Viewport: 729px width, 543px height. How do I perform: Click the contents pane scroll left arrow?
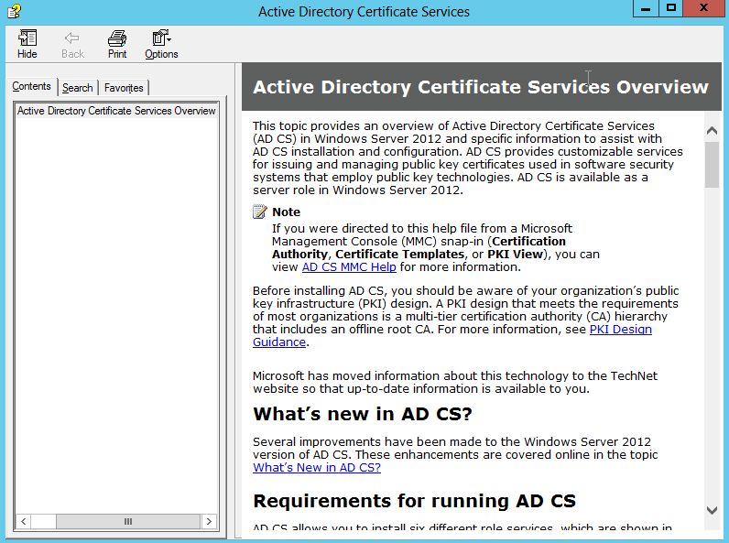(24, 522)
